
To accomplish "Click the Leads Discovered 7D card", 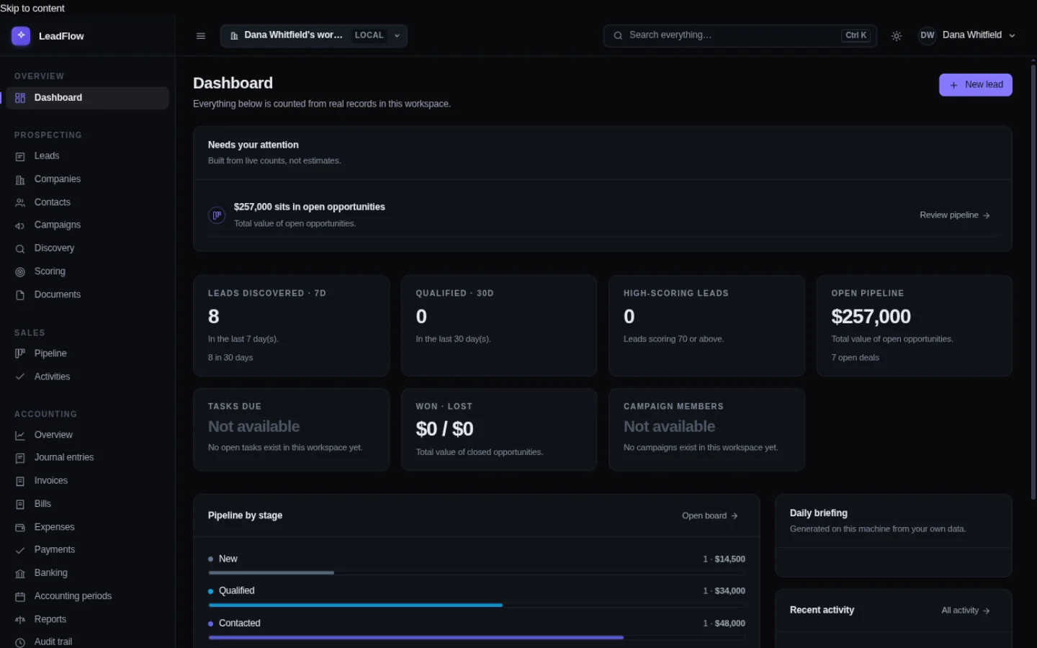I will pyautogui.click(x=292, y=325).
